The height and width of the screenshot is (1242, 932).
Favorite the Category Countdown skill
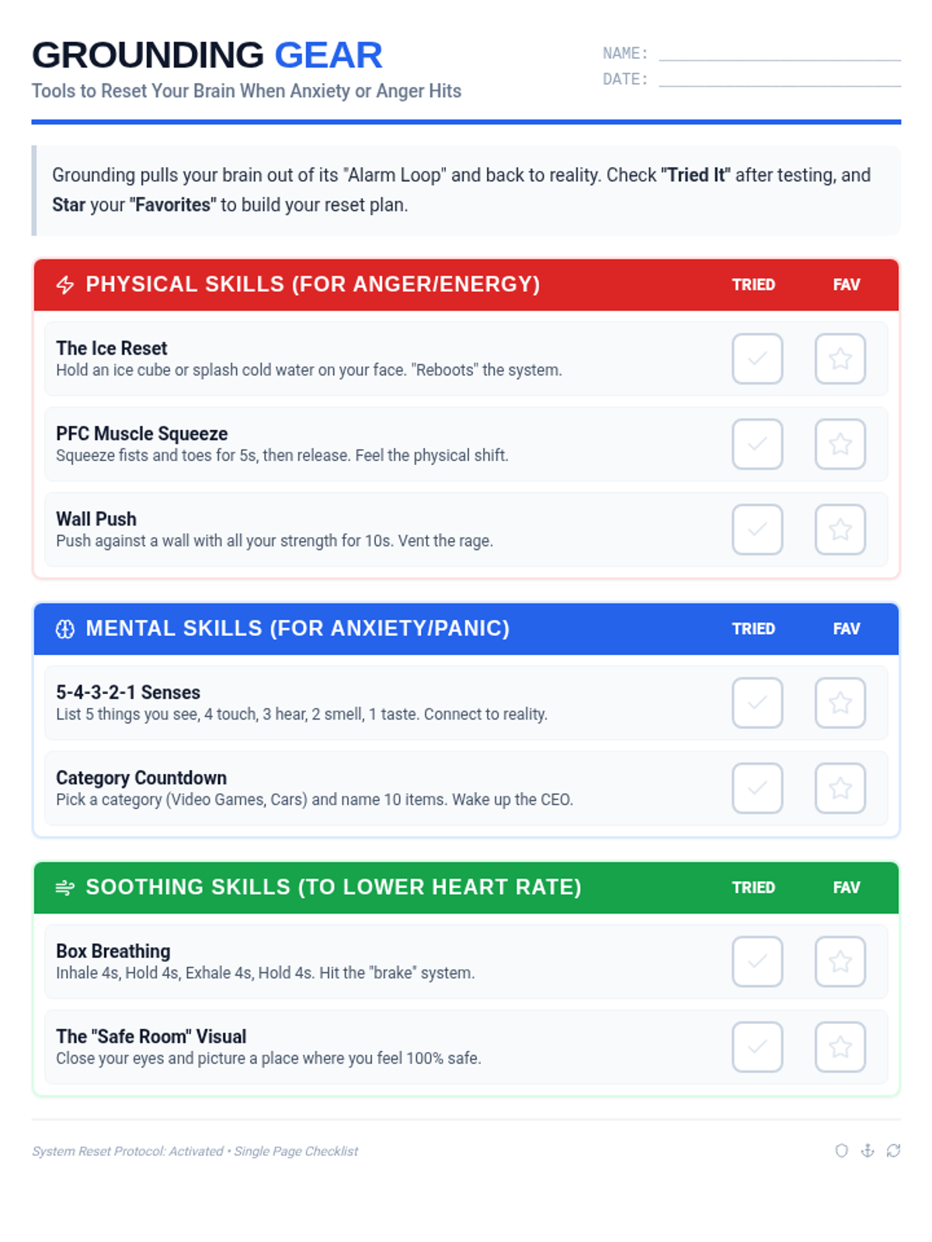840,788
